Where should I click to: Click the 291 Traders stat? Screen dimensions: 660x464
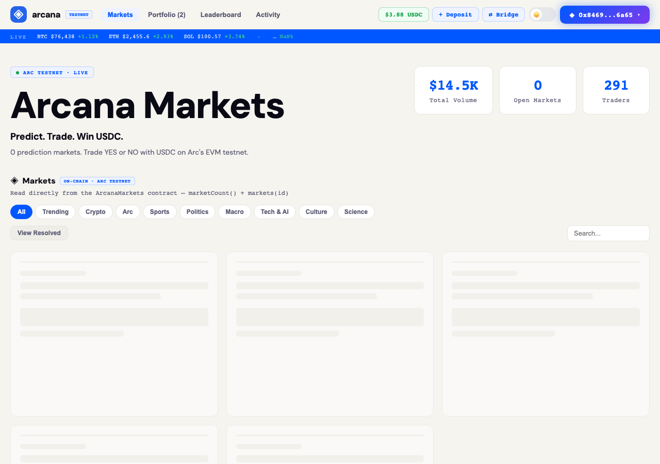616,90
